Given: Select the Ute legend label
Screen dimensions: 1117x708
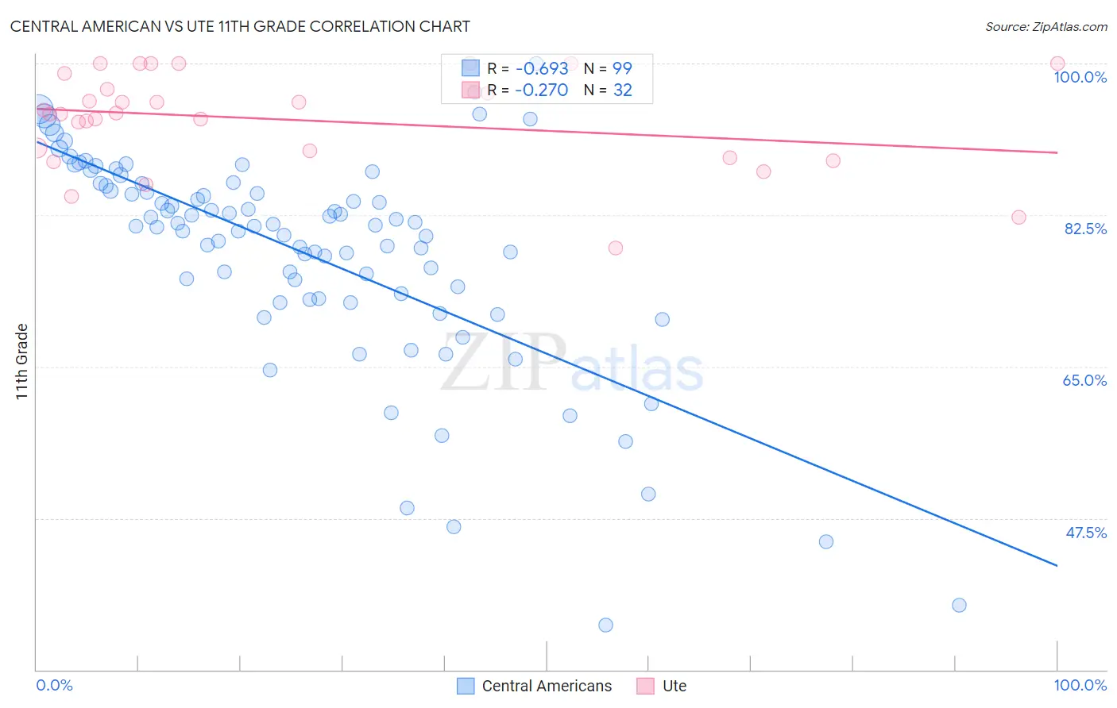Looking at the screenshot, I should 674,686.
